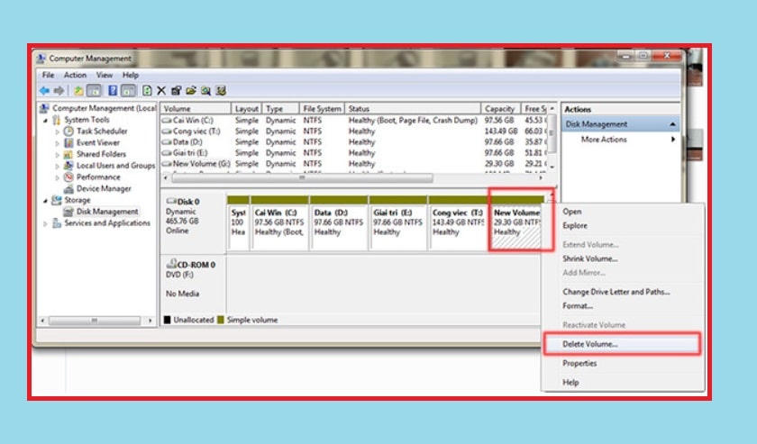Expand the Event Viewer node arrow

[58, 143]
